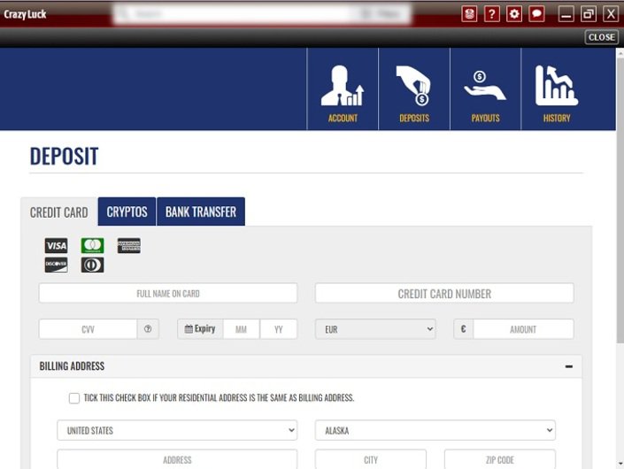Focus the CVV field
This screenshot has height=469, width=624.
pyautogui.click(x=88, y=329)
